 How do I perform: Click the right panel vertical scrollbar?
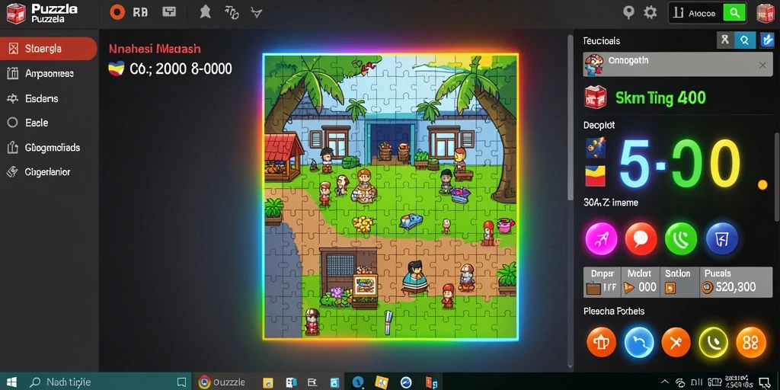[x=776, y=177]
